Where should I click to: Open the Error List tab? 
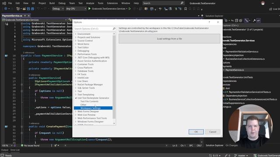(x=15, y=150)
